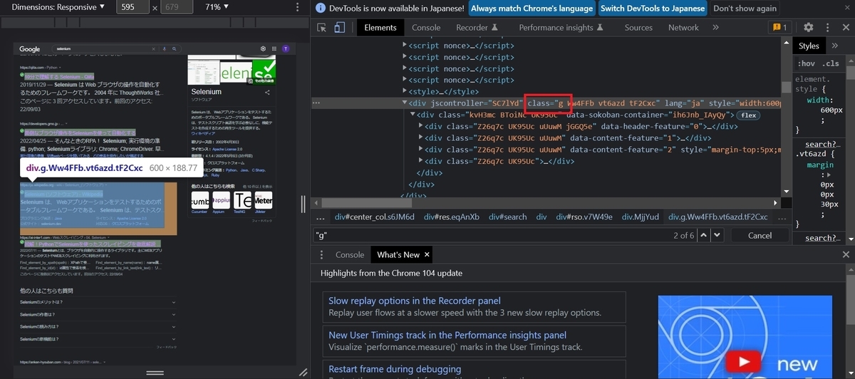Viewport: 855px width, 379px height.
Task: Select breadcrumb div#rso.v7W49e
Action: tap(584, 217)
